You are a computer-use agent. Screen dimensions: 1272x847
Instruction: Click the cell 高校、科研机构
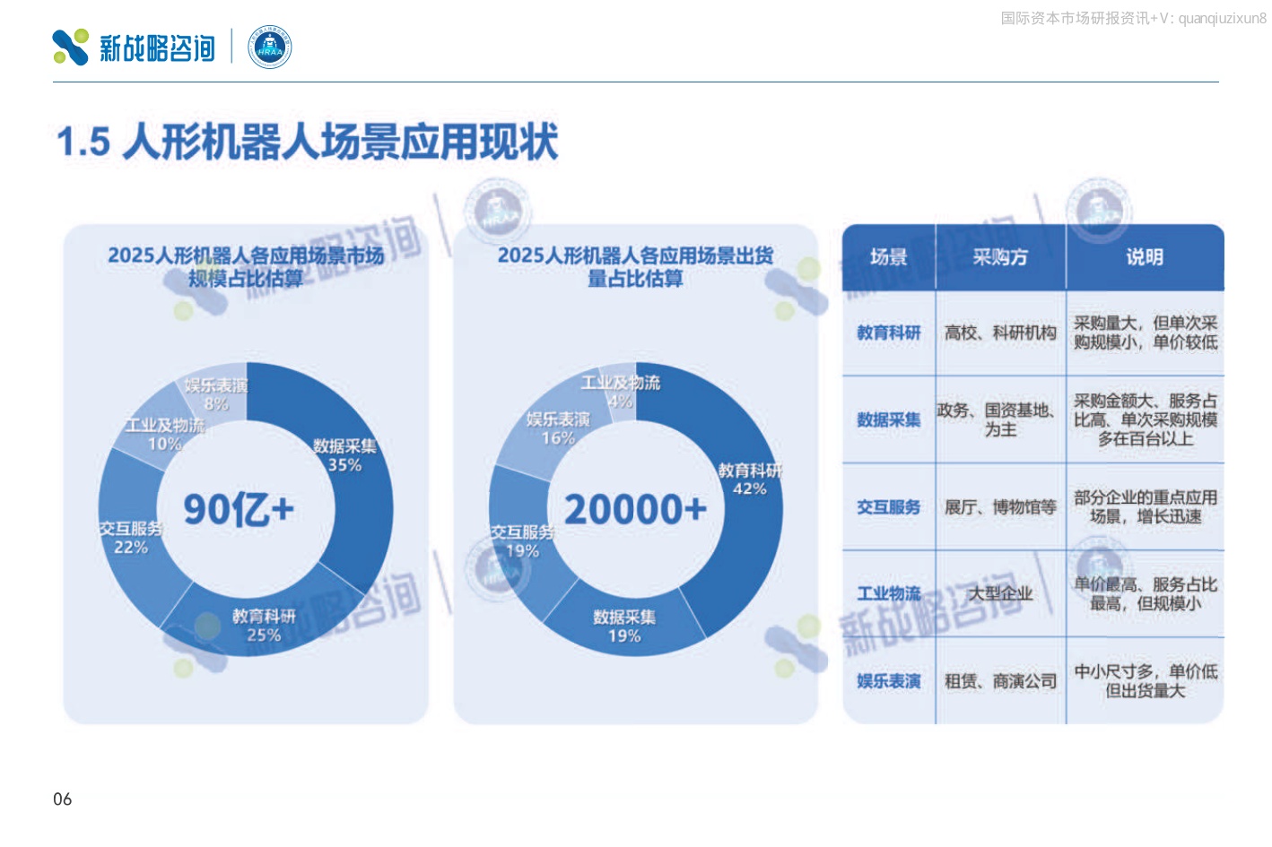(1000, 333)
